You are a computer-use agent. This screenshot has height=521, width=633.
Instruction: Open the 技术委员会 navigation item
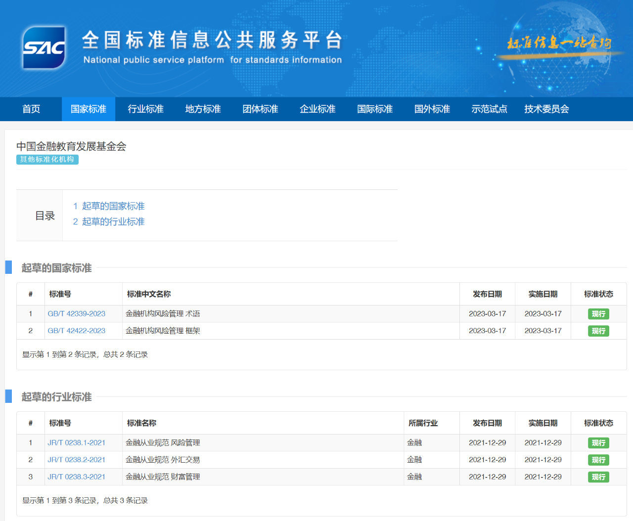[546, 109]
